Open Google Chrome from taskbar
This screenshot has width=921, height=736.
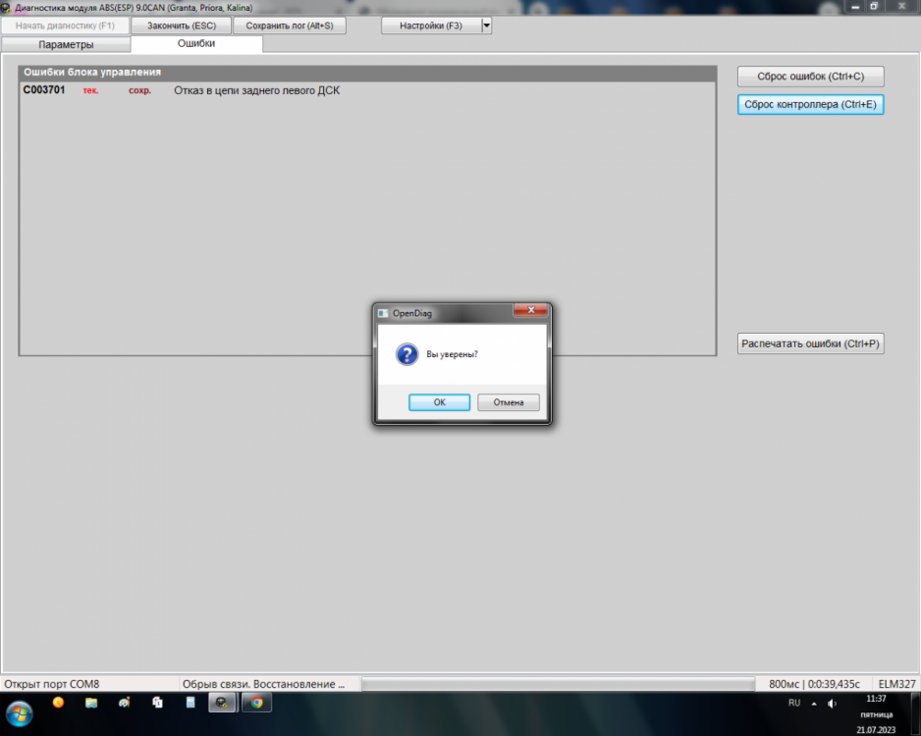coord(256,703)
